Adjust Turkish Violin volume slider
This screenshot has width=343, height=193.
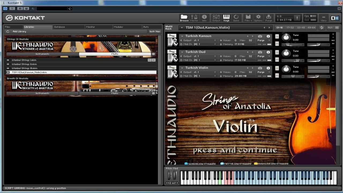(318, 76)
